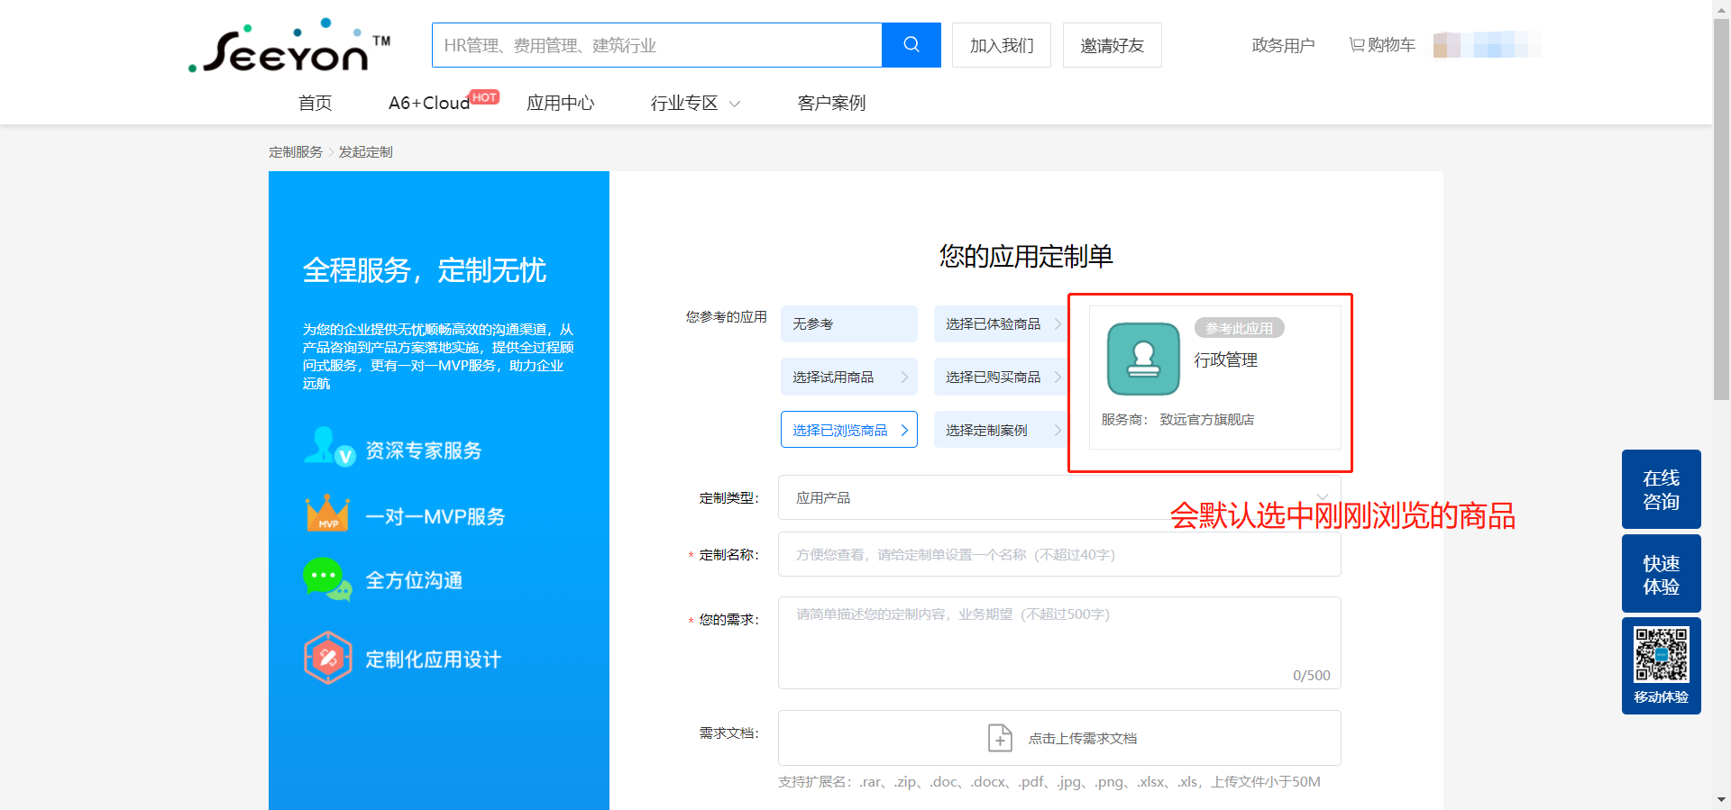Open the shopping cart 购物车
1731x810 pixels.
coord(1382,45)
